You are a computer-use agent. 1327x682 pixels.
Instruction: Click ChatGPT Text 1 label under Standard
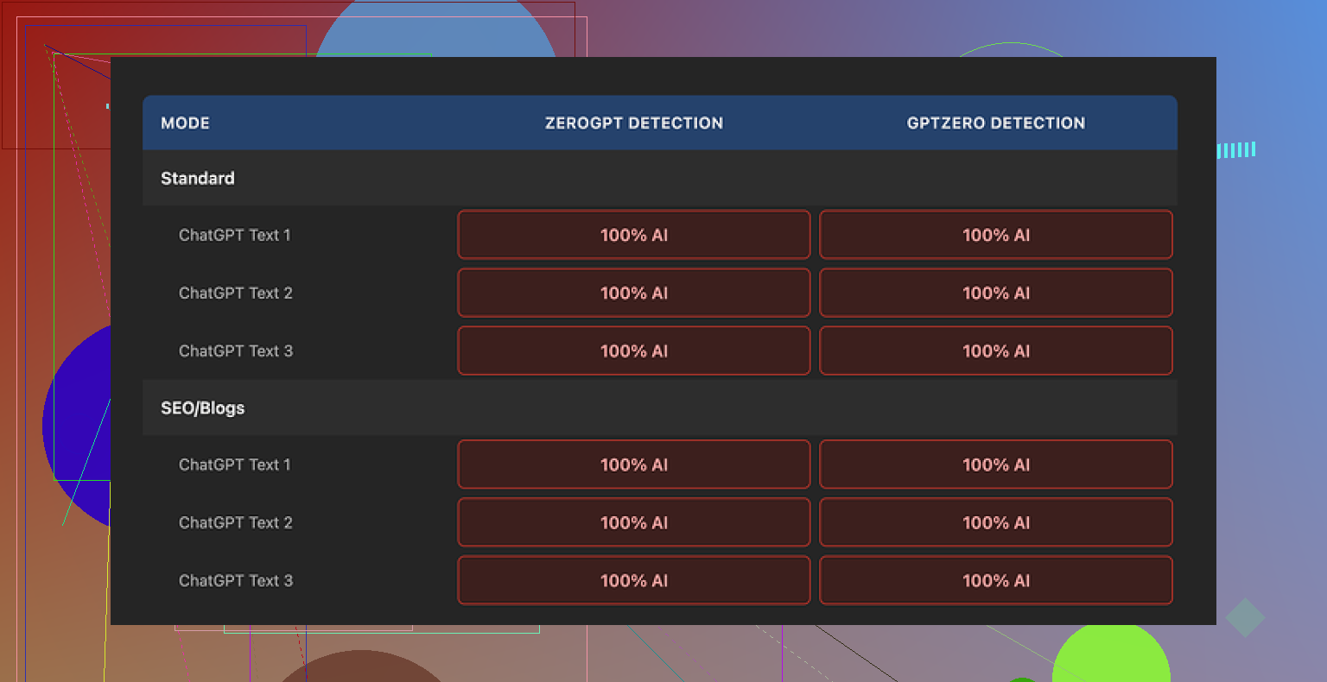[235, 235]
